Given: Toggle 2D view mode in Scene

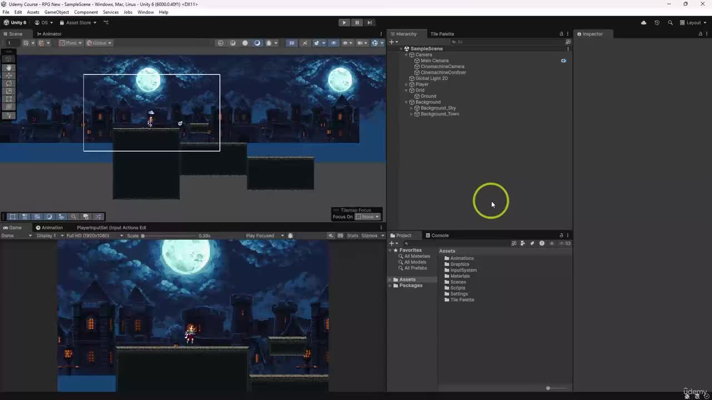Looking at the screenshot, I should [x=291, y=43].
